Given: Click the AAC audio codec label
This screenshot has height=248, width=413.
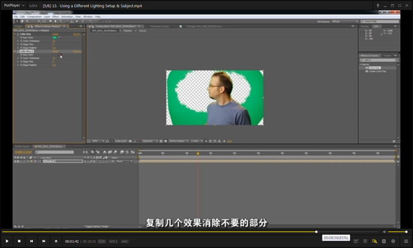Looking at the screenshot, I should pyautogui.click(x=125, y=241).
